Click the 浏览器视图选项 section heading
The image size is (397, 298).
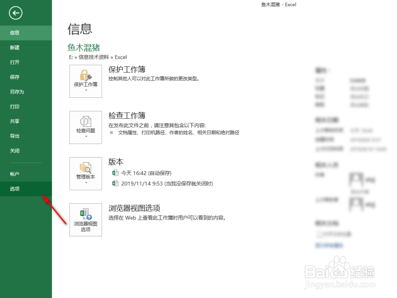pyautogui.click(x=134, y=208)
